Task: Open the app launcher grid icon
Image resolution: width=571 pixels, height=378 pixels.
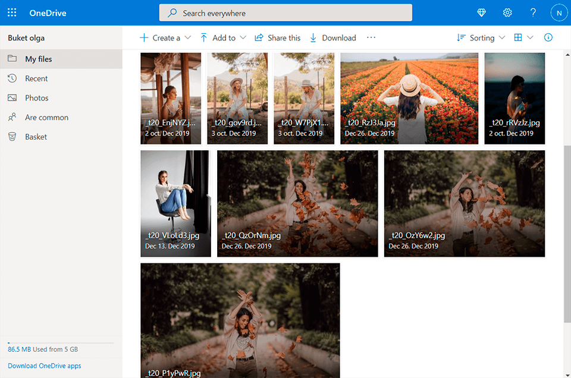Action: click(12, 12)
